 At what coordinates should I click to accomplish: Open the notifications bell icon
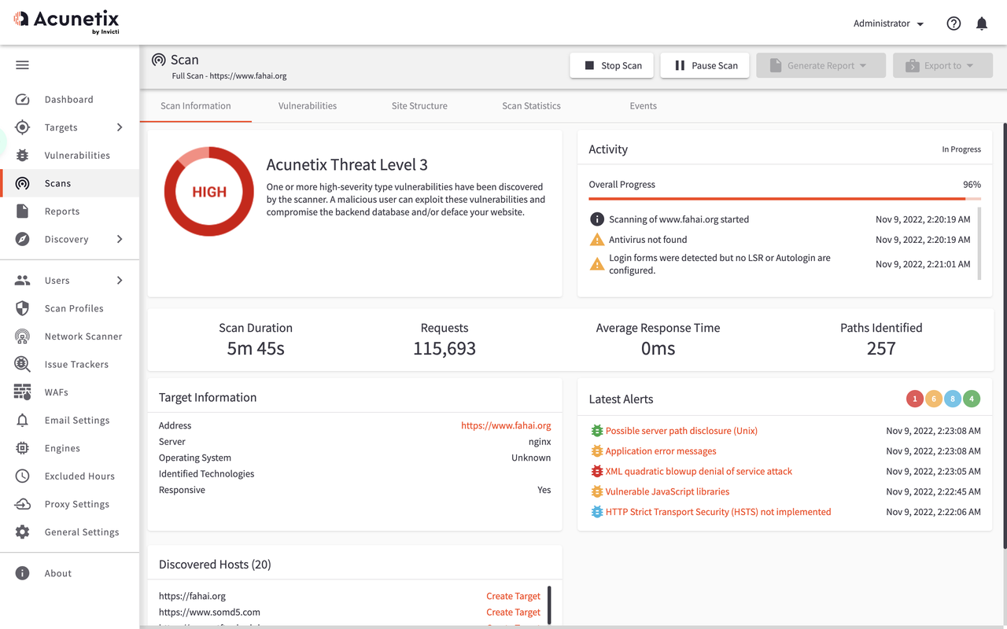pyautogui.click(x=982, y=24)
